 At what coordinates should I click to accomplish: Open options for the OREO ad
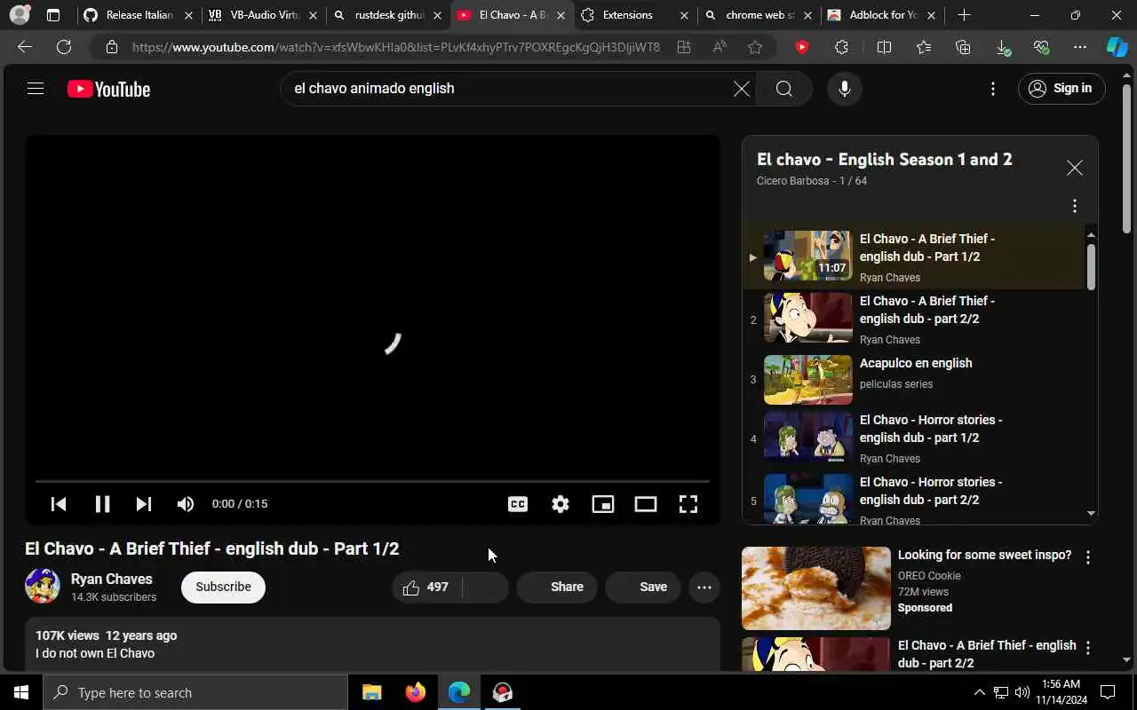(x=1087, y=557)
